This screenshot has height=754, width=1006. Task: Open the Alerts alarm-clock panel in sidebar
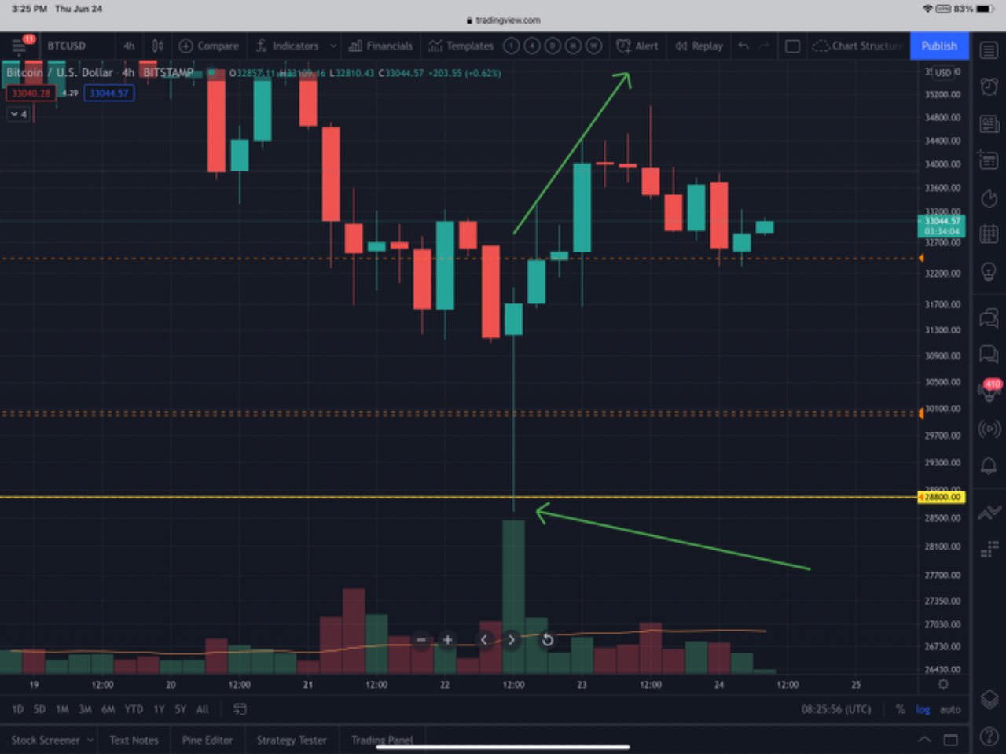click(x=989, y=86)
